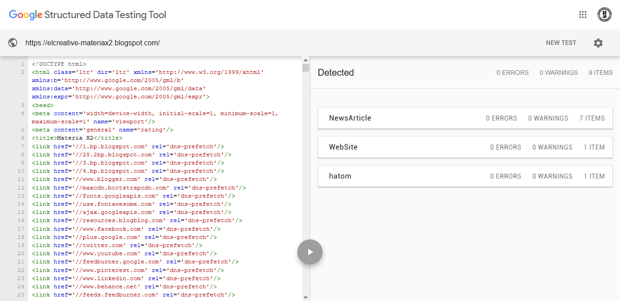Click the //maxcdn.bootstrapcdn.com link line
This screenshot has height=301, width=620.
click(139, 188)
